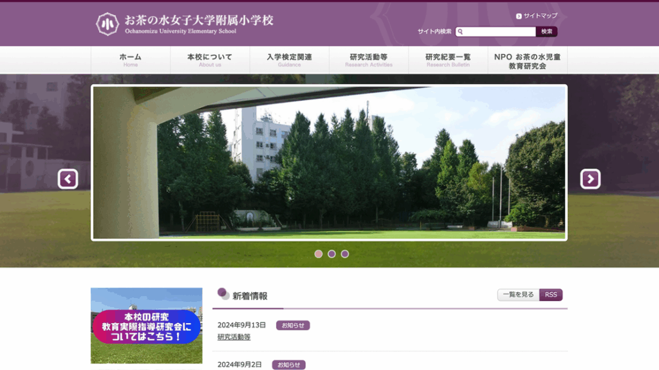Open the 研究活動等 menu

[x=369, y=60]
